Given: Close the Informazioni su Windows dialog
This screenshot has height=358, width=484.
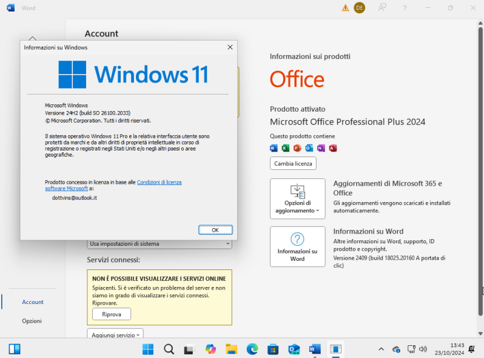Looking at the screenshot, I should click(x=230, y=47).
